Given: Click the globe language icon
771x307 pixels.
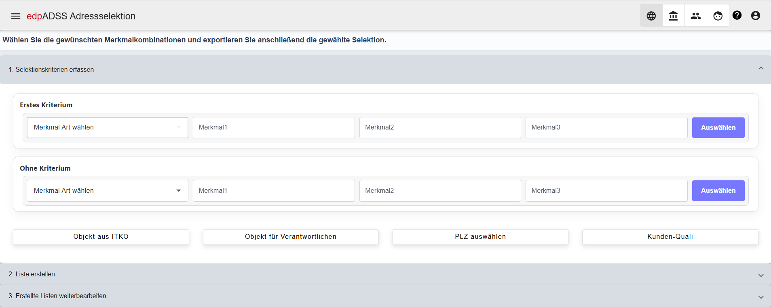Looking at the screenshot, I should (651, 16).
